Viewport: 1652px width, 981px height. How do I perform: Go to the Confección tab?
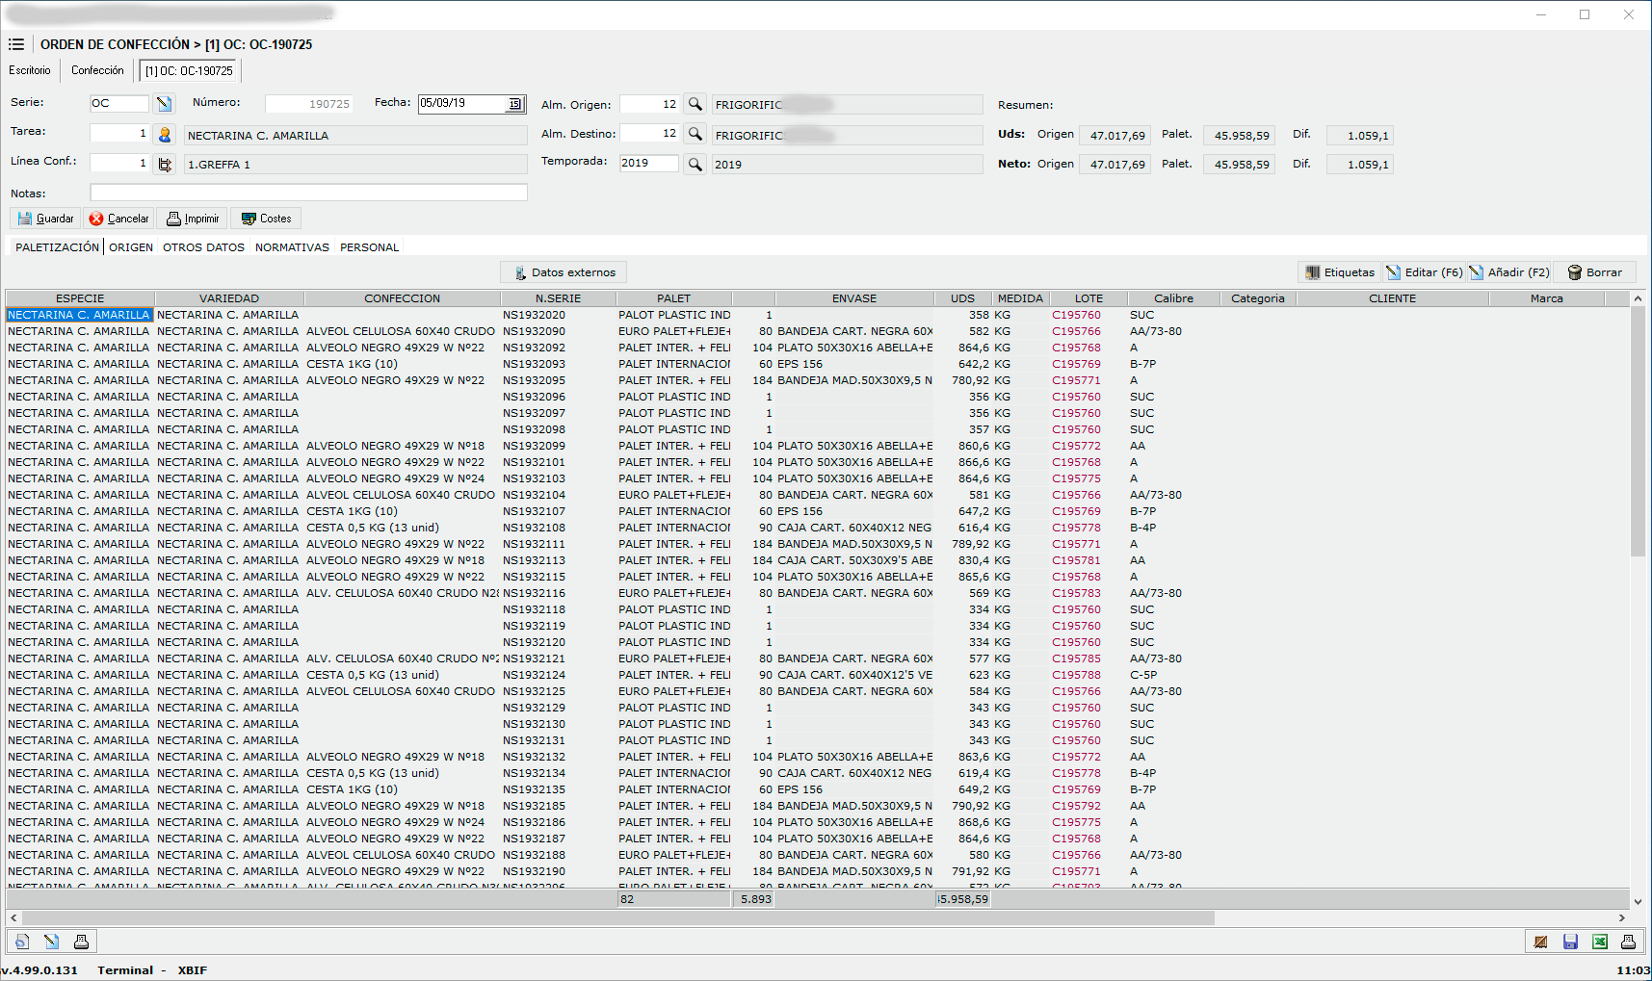[x=97, y=70]
